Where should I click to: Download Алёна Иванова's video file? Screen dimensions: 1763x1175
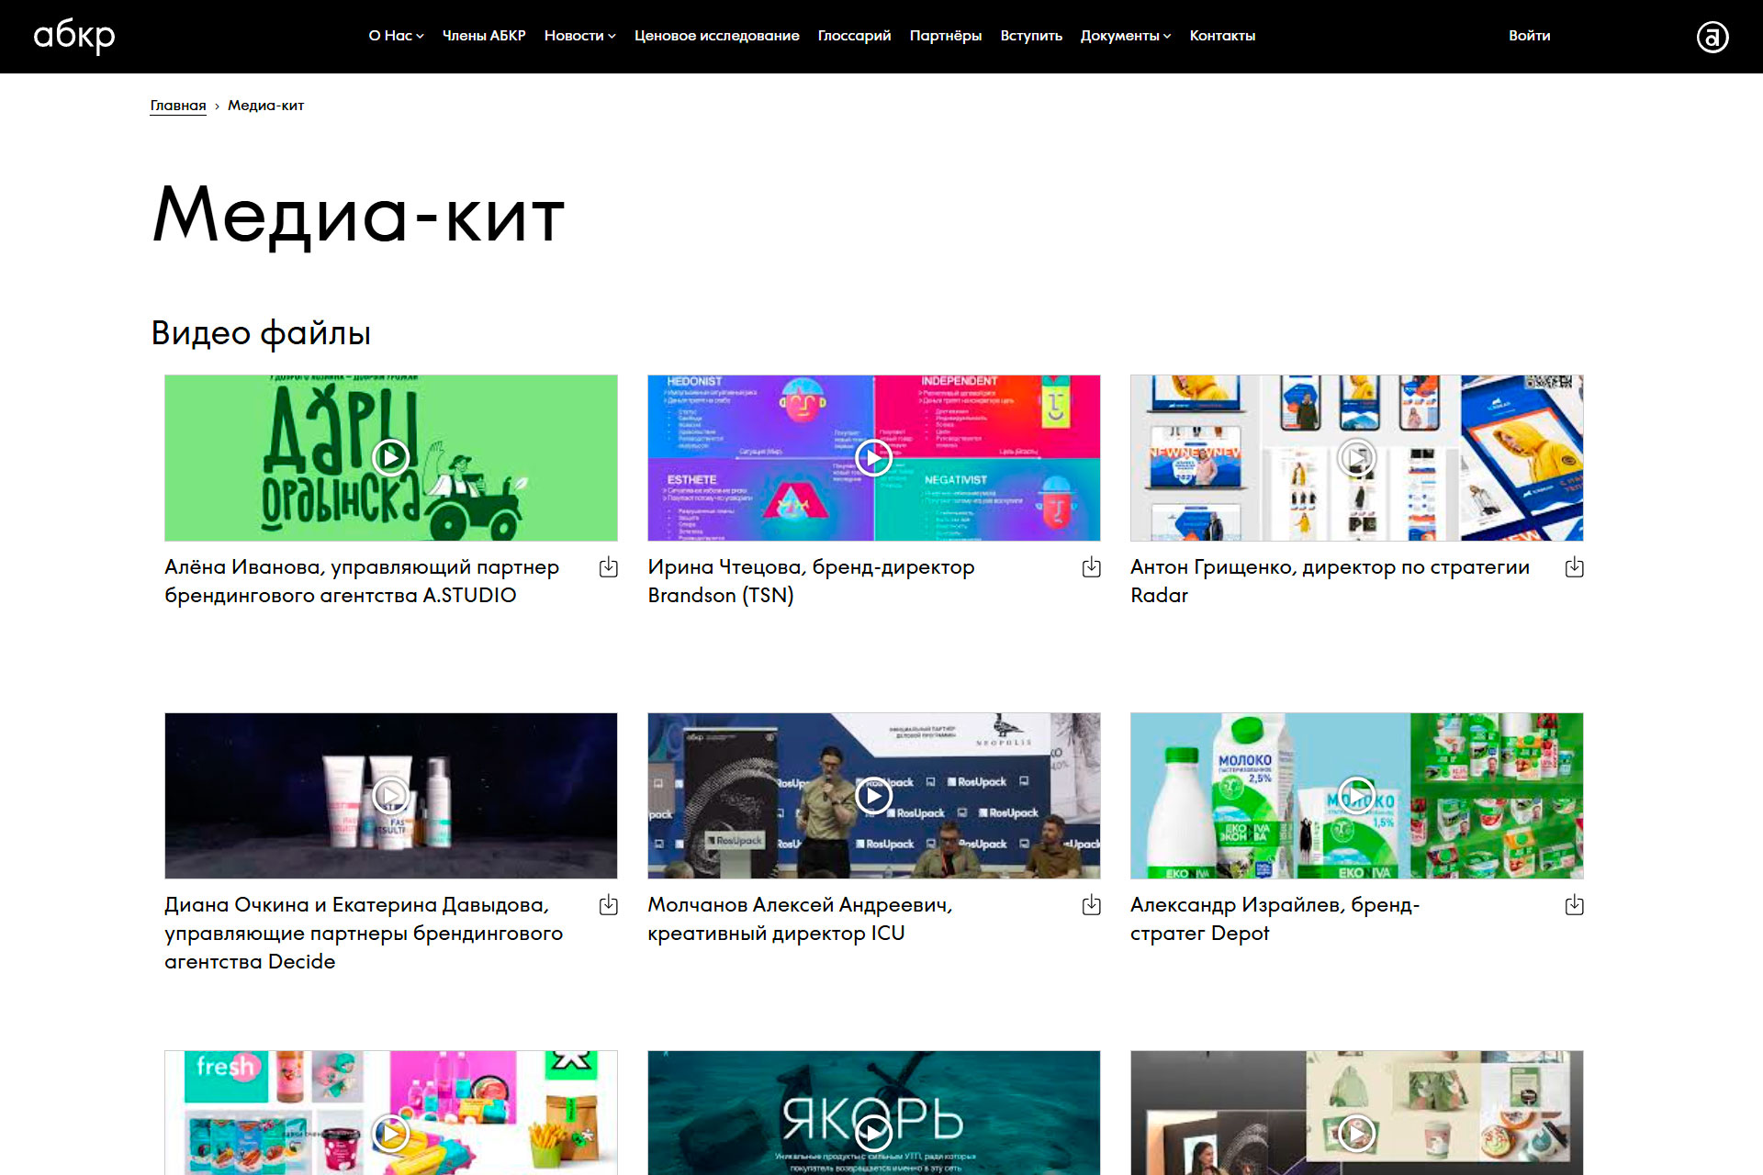click(x=608, y=567)
